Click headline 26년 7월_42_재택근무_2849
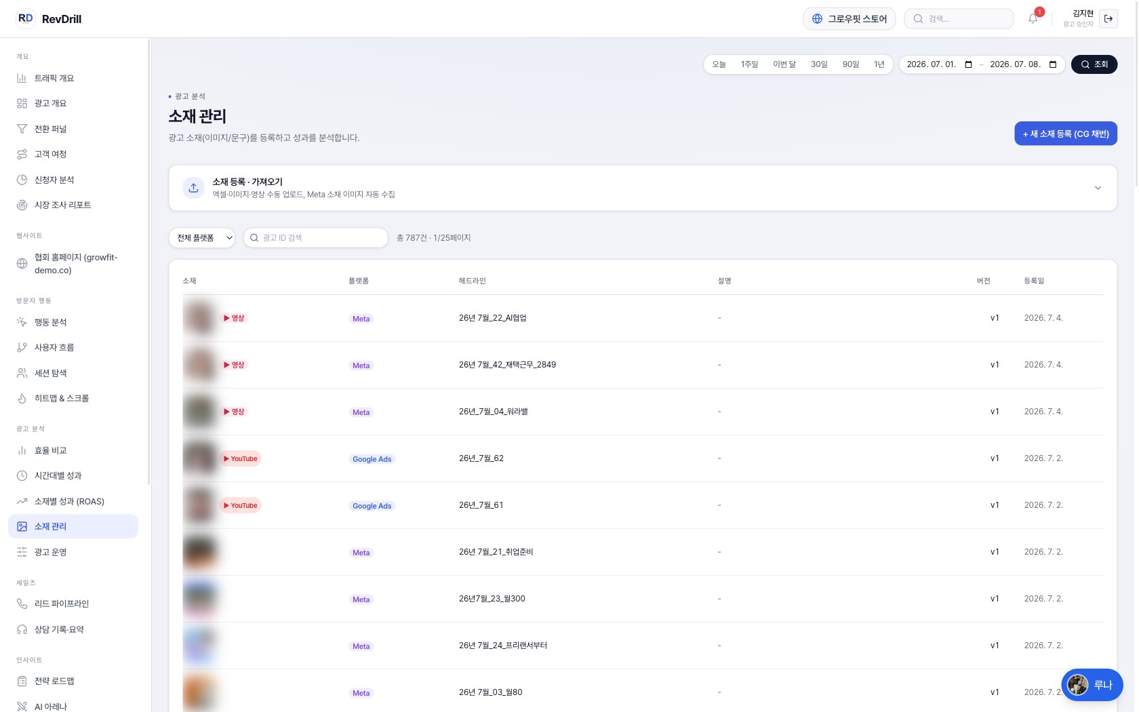This screenshot has width=1139, height=712. [507, 365]
